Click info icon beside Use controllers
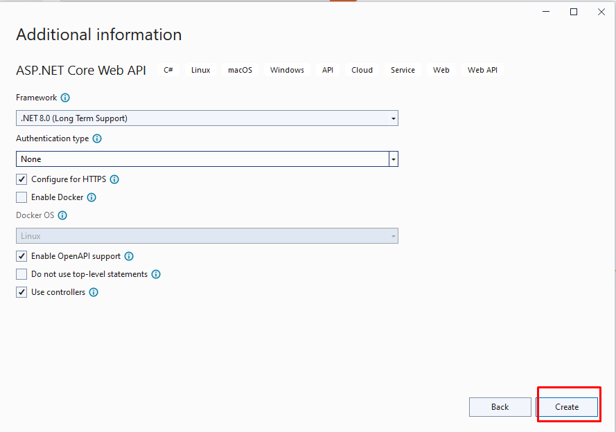Viewport: 616px width, 432px height. [94, 292]
